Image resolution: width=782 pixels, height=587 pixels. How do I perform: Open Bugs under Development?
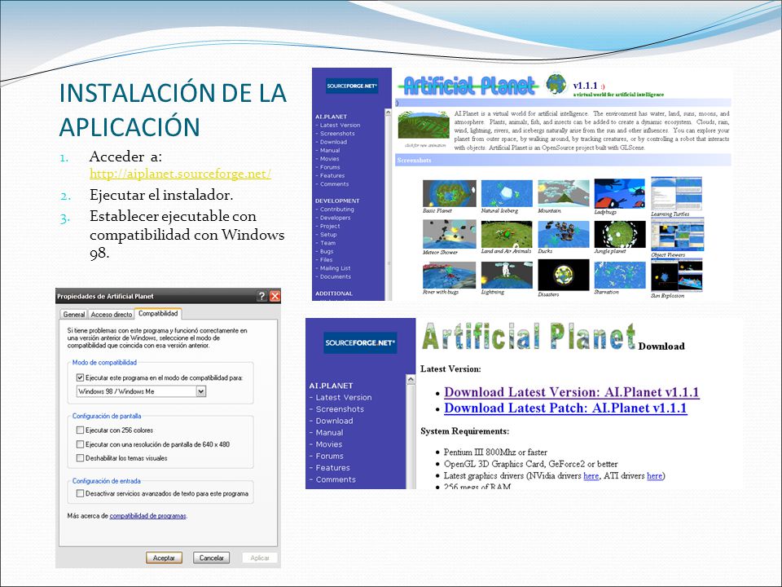tap(327, 252)
